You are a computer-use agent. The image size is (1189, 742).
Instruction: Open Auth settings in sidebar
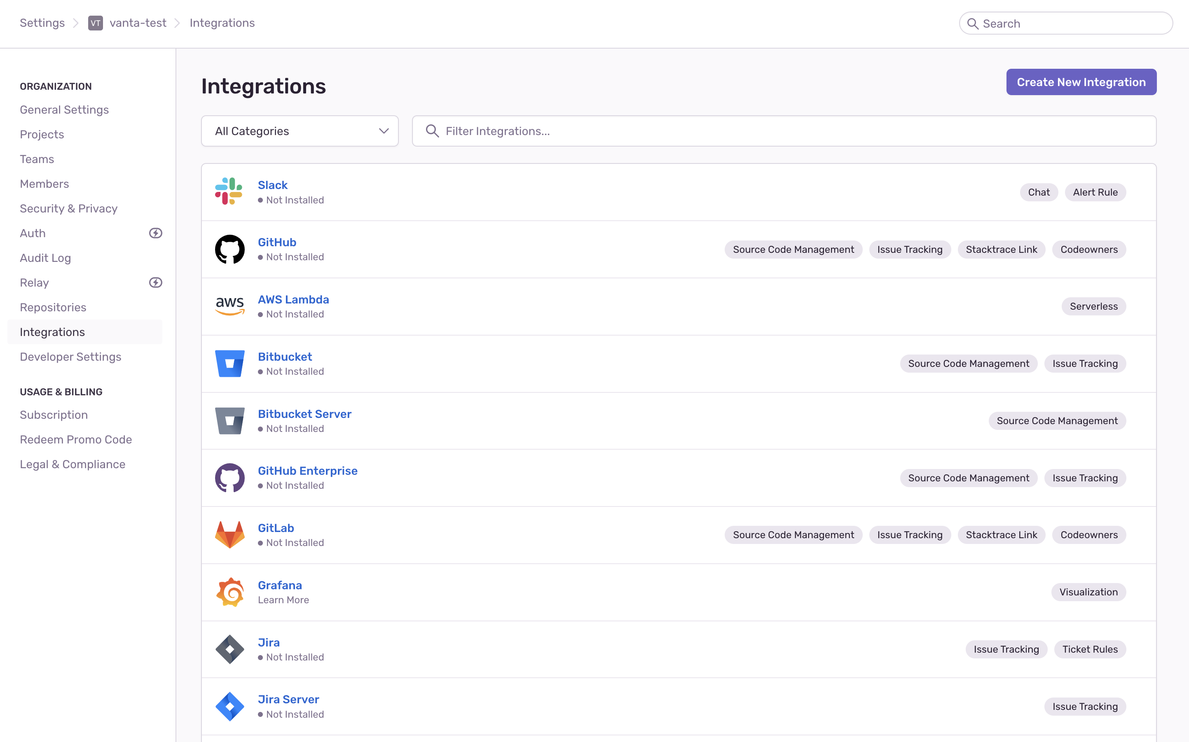[x=33, y=233]
